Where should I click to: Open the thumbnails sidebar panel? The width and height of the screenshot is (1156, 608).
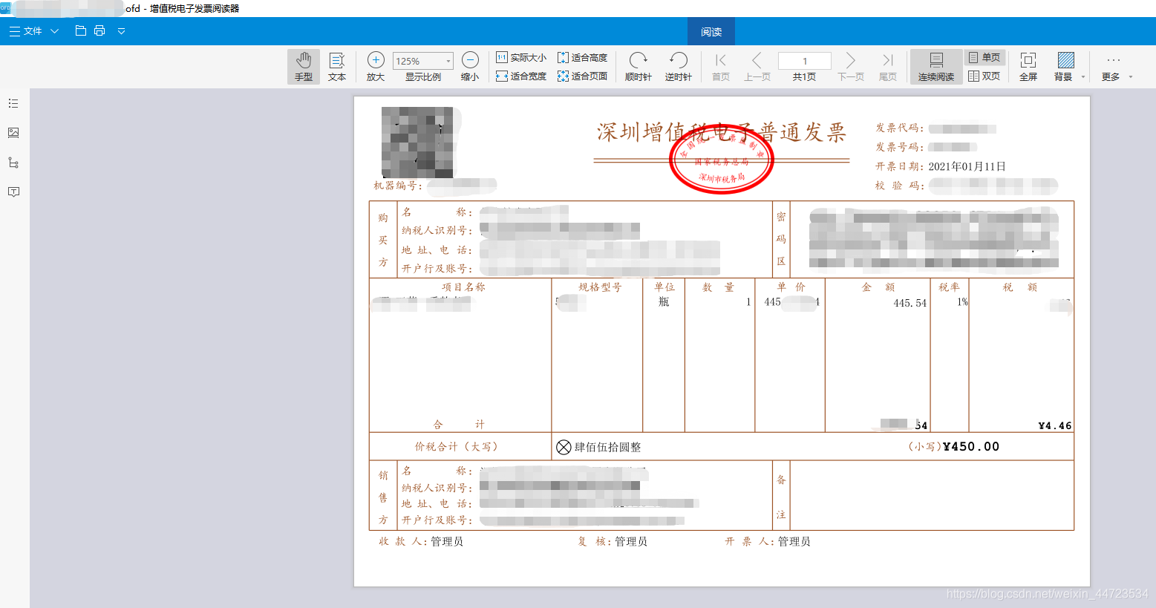pos(13,133)
